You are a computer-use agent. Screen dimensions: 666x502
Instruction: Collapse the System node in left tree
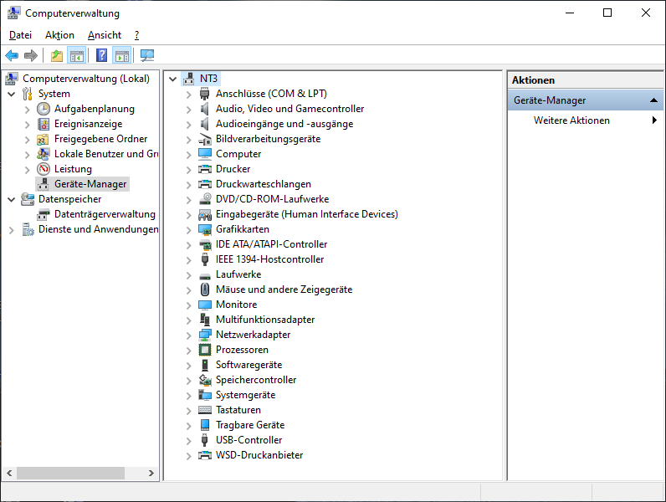tap(12, 94)
